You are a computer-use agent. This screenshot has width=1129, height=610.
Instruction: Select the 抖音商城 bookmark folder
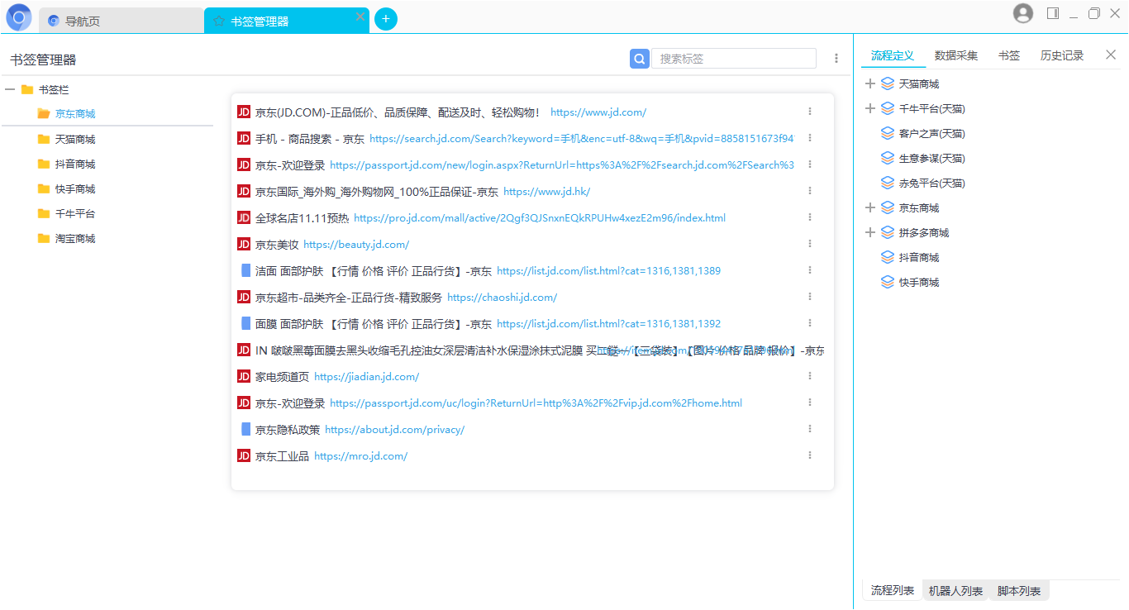click(75, 164)
